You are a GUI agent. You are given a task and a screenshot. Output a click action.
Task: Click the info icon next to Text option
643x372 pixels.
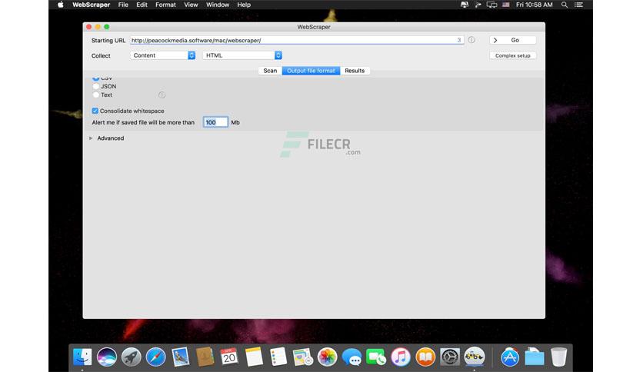coord(162,95)
